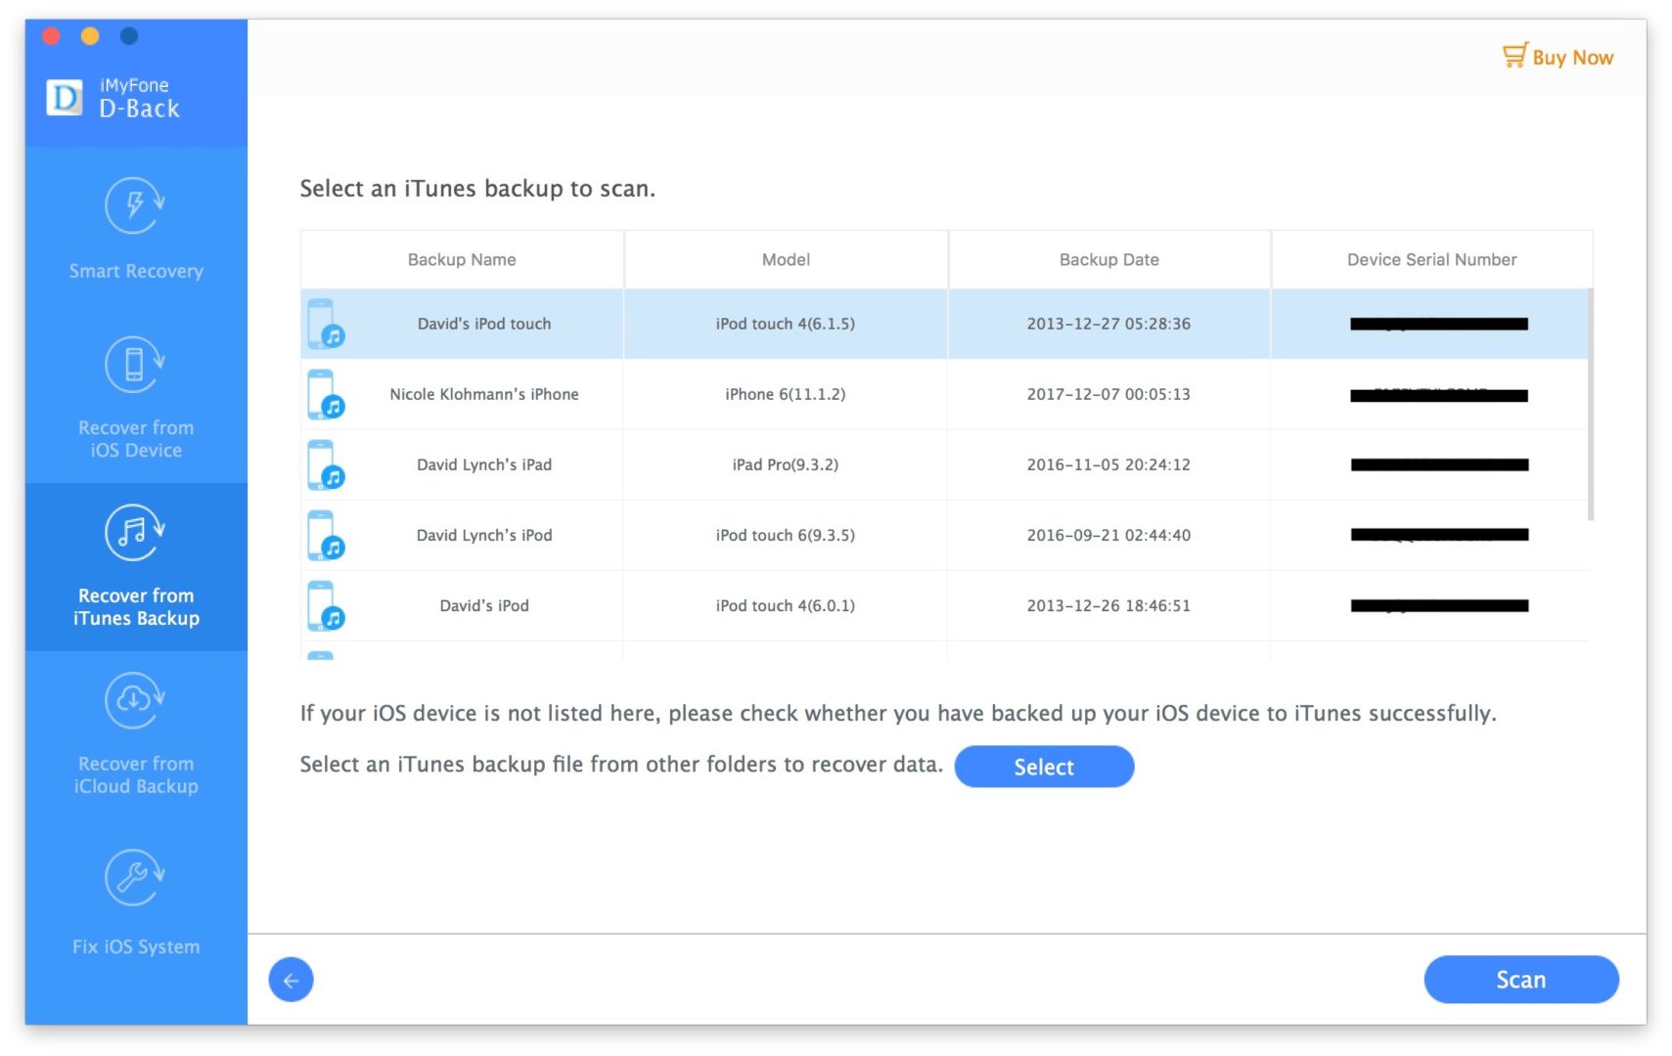Switch to Recover from iCloud Backup label

tap(136, 774)
